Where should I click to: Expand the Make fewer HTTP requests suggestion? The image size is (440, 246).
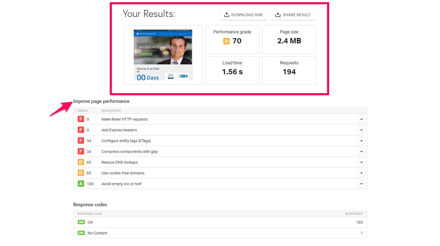click(x=362, y=119)
